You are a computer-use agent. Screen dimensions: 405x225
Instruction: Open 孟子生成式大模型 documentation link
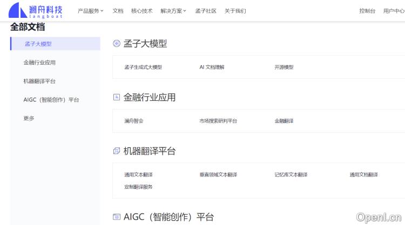143,67
